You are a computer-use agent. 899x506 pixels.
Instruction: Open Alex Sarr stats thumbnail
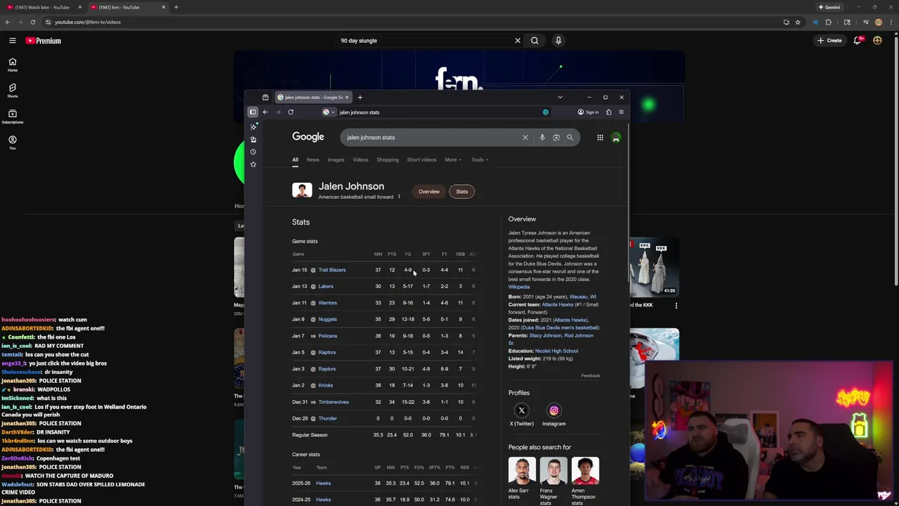click(x=521, y=471)
